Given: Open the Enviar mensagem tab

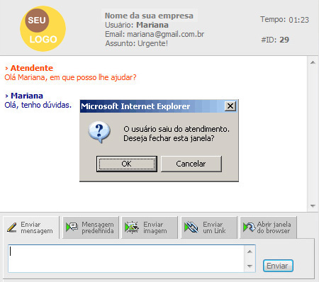Looking at the screenshot, I should tap(31, 227).
